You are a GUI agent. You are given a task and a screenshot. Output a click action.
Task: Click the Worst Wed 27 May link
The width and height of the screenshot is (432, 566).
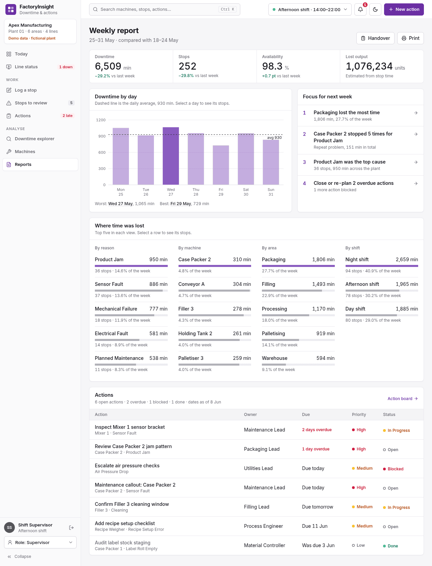(120, 204)
